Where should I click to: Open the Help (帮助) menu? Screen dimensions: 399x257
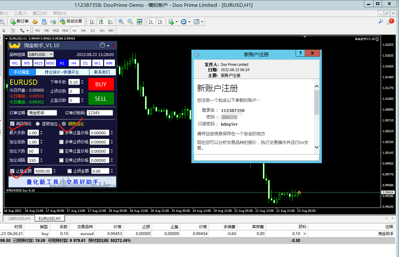pyautogui.click(x=60, y=13)
